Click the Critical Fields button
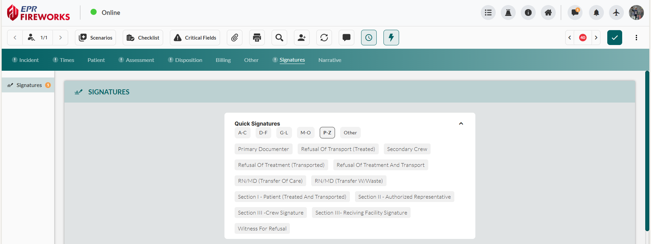The width and height of the screenshot is (651, 244). [195, 38]
